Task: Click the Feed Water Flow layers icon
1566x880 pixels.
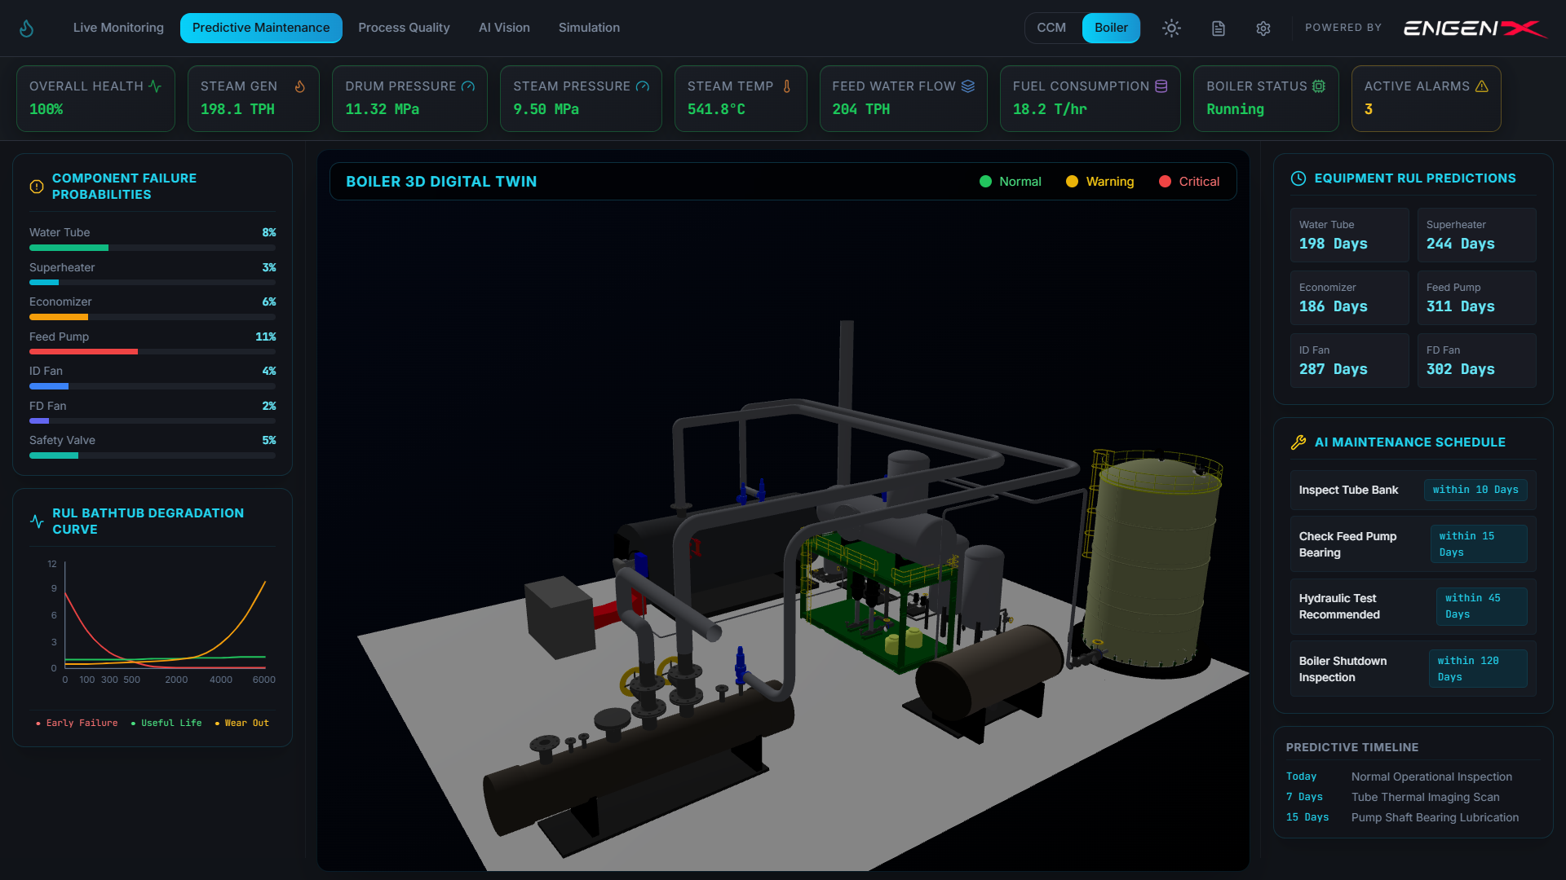Action: pyautogui.click(x=968, y=86)
